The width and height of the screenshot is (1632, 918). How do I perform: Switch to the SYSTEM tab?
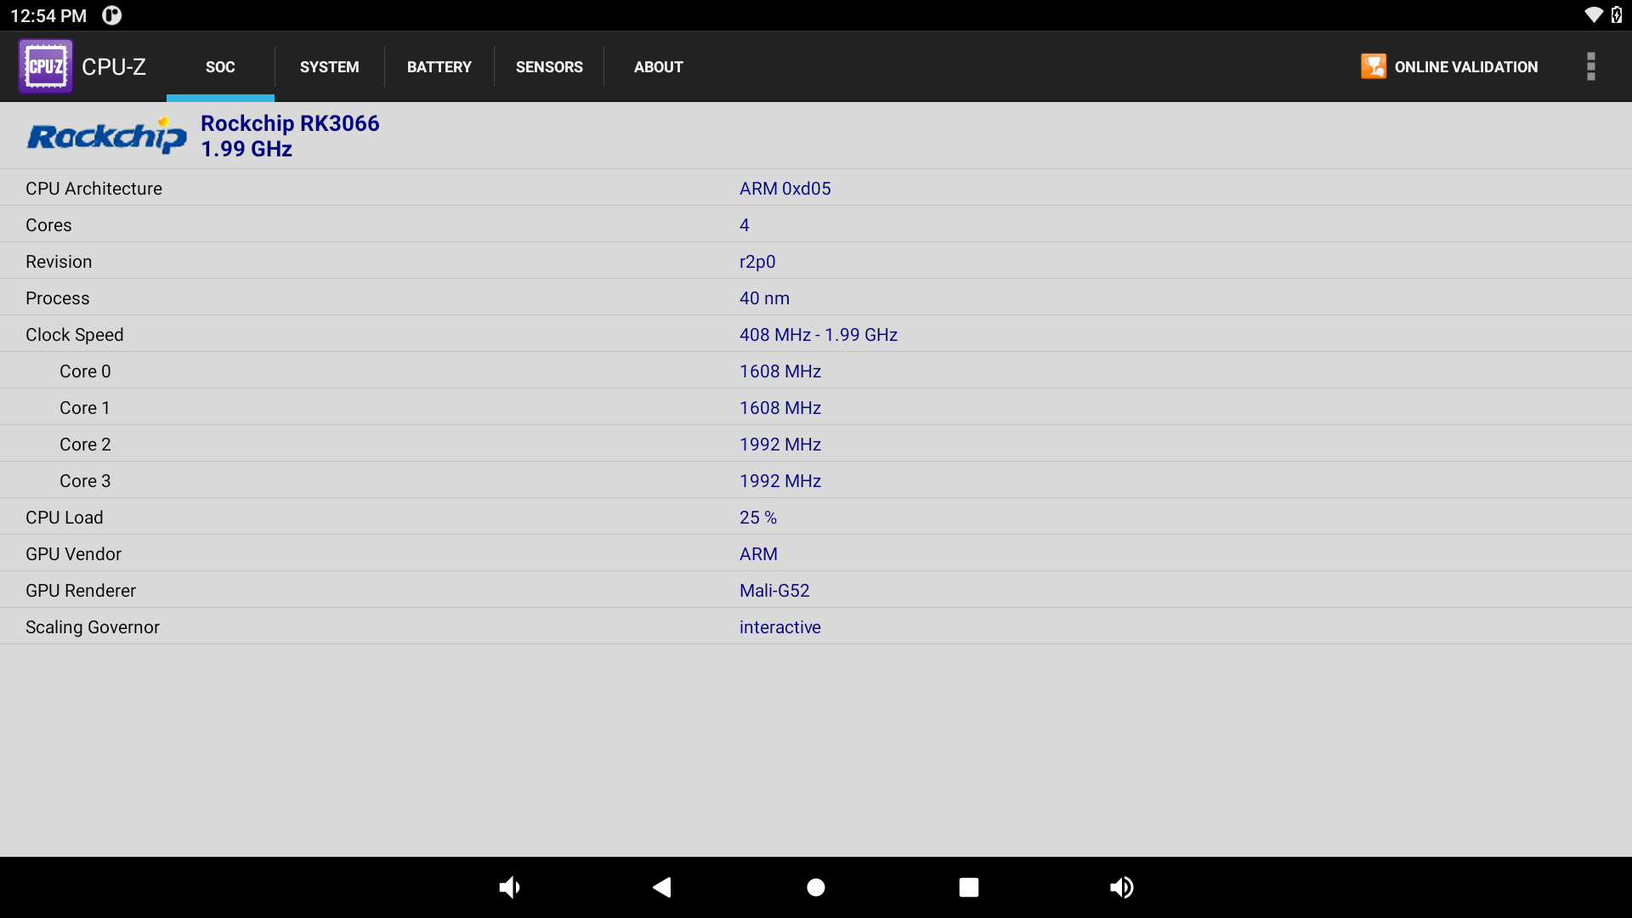[x=330, y=66]
